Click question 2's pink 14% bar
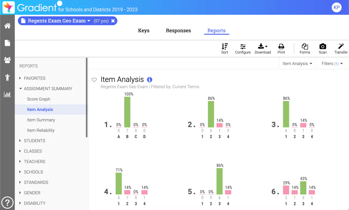This screenshot has width=349, height=210. pyautogui.click(x=220, y=125)
